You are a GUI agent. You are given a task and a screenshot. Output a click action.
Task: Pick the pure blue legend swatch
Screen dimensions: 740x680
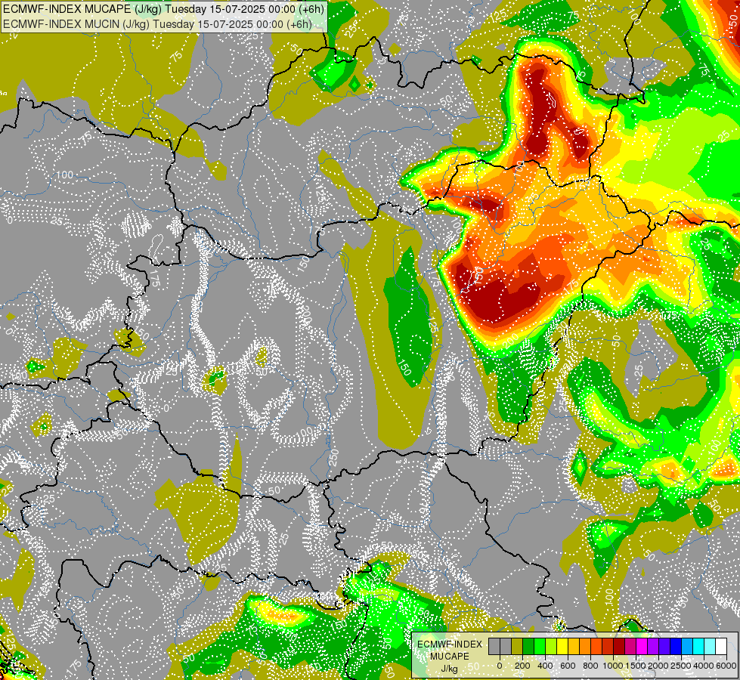pyautogui.click(x=676, y=647)
